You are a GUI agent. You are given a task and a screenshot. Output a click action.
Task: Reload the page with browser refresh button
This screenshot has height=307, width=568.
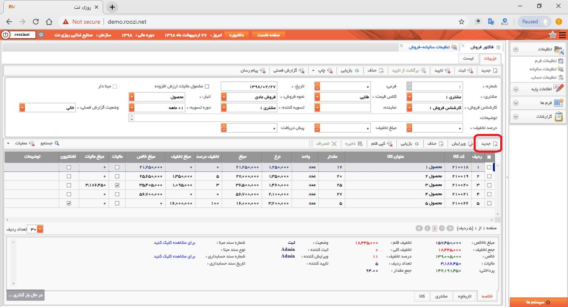click(36, 22)
